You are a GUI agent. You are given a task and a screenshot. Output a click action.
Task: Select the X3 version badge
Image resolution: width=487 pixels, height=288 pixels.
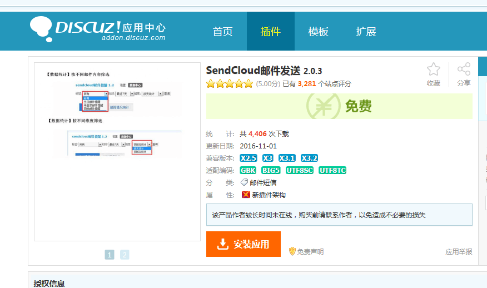[x=267, y=158]
